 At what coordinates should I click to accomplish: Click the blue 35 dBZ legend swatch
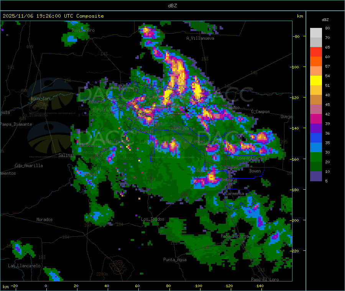pyautogui.click(x=316, y=138)
